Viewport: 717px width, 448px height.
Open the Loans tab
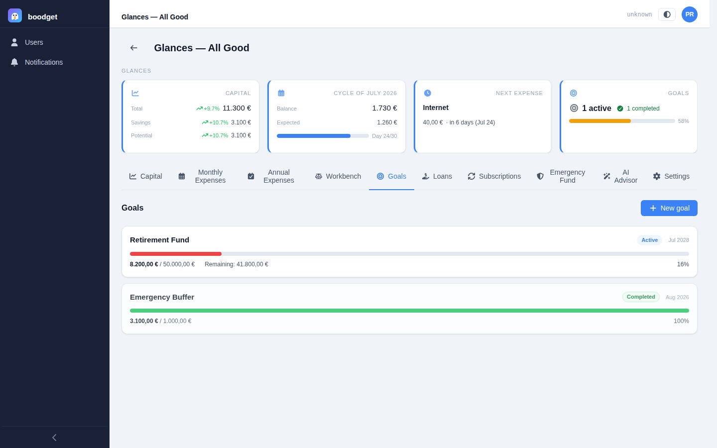437,176
